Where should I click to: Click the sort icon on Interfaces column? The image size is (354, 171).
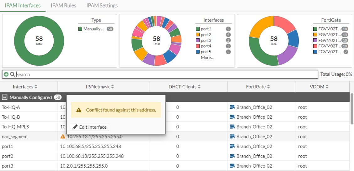point(36,87)
